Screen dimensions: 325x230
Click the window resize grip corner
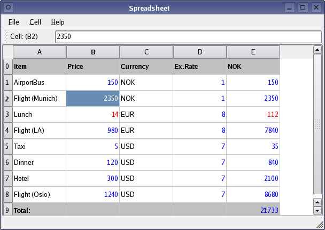pos(320,225)
